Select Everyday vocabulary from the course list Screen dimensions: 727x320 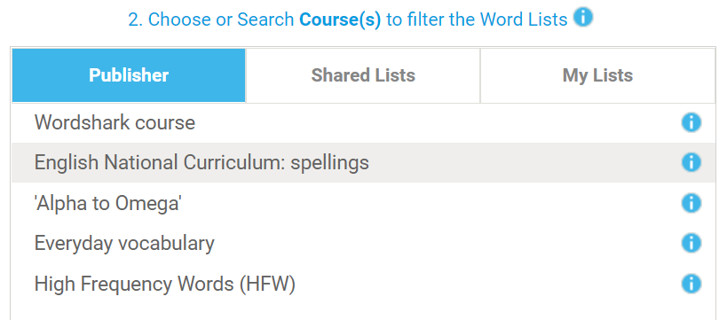coord(363,243)
